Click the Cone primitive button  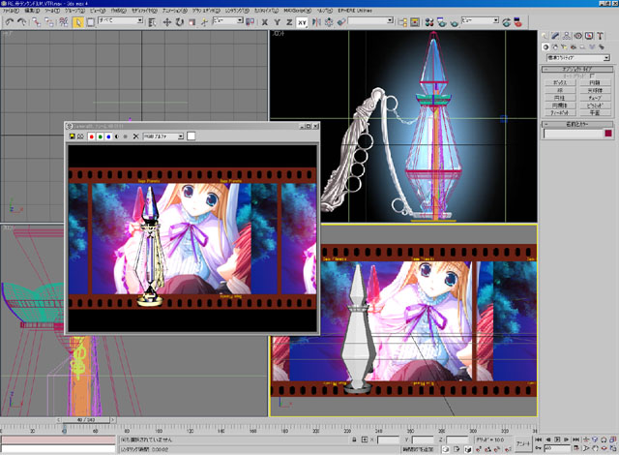tap(595, 83)
